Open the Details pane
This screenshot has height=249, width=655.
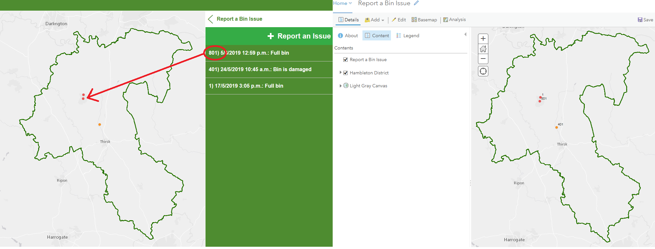pos(349,20)
